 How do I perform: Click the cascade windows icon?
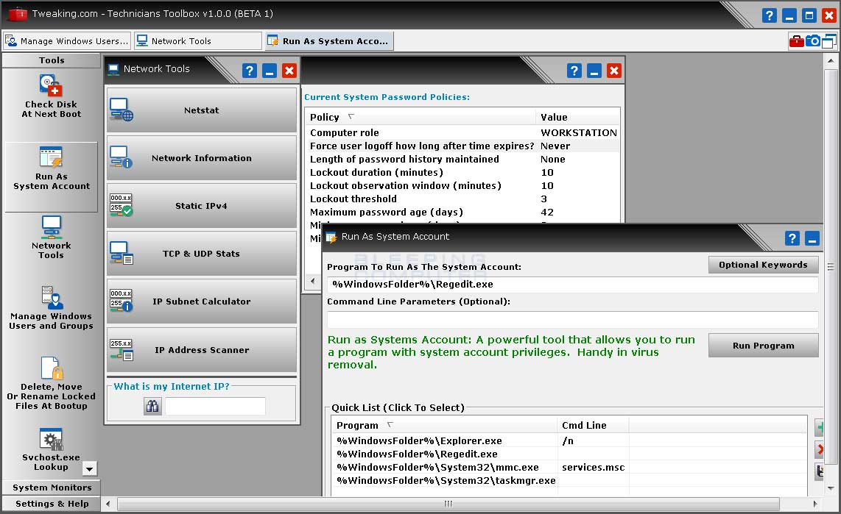click(x=829, y=40)
